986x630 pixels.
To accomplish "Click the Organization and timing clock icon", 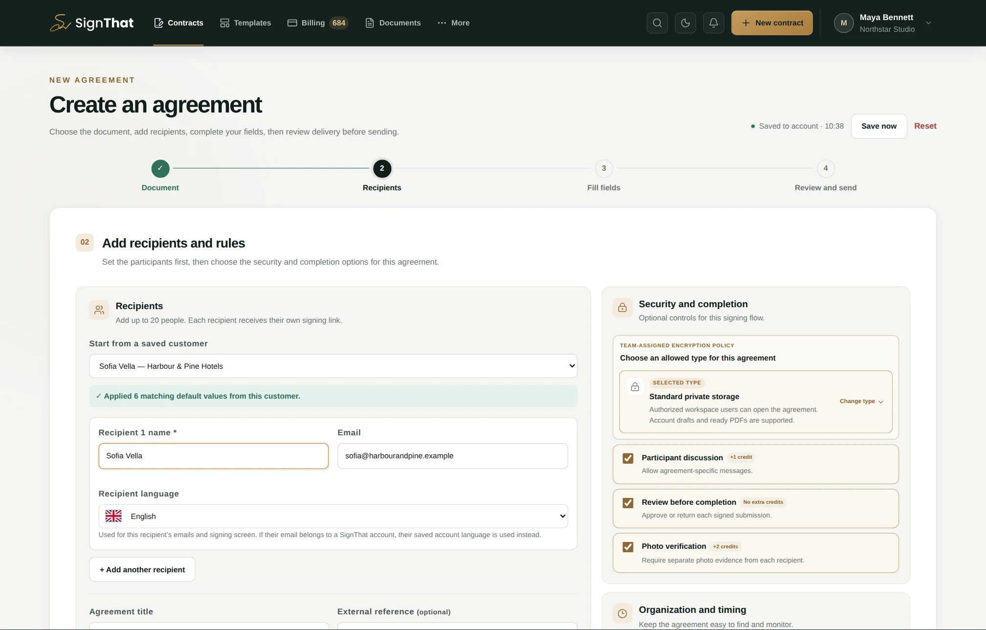I will point(623,613).
